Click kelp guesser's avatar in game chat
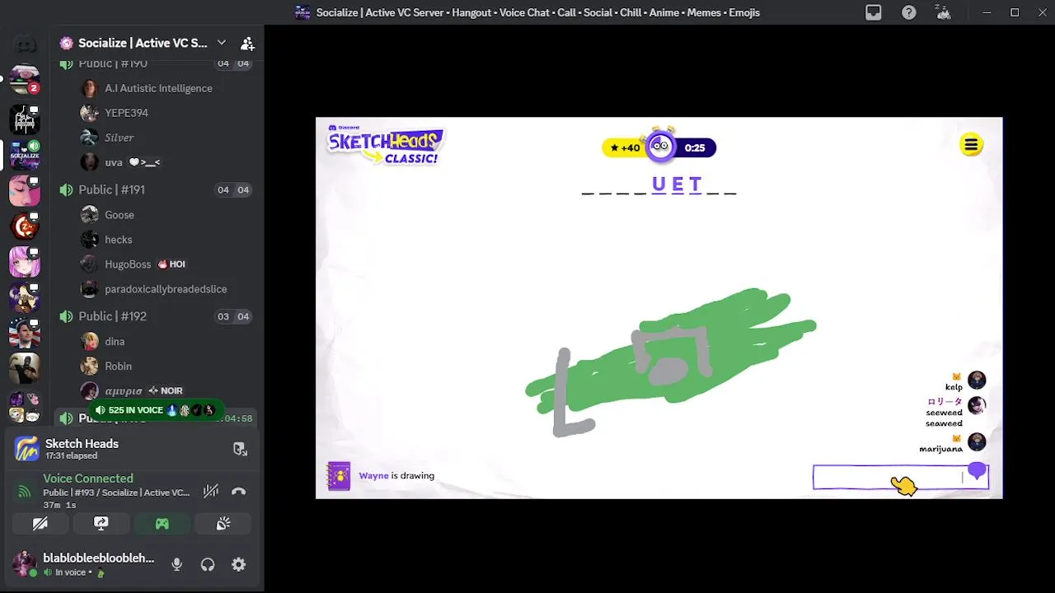This screenshot has width=1055, height=593. coord(977,380)
